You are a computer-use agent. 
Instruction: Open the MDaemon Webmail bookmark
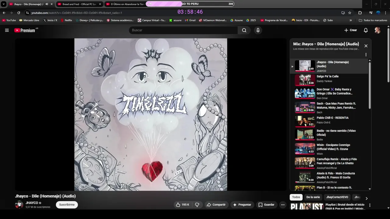click(213, 20)
